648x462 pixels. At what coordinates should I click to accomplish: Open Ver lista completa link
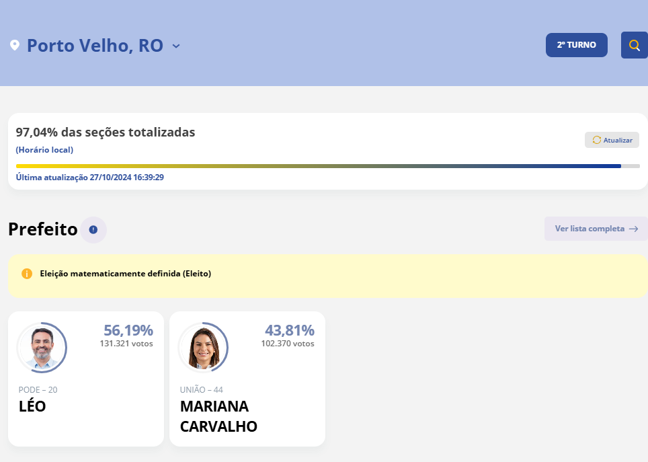(590, 229)
